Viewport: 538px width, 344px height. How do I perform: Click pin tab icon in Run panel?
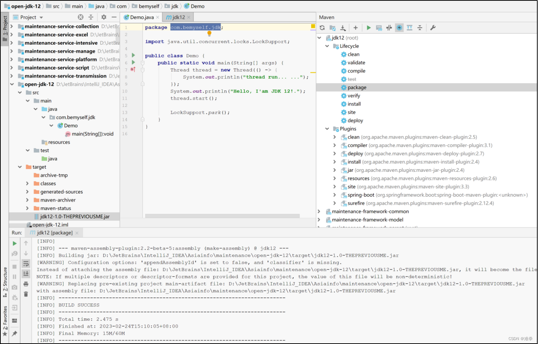tap(15, 333)
